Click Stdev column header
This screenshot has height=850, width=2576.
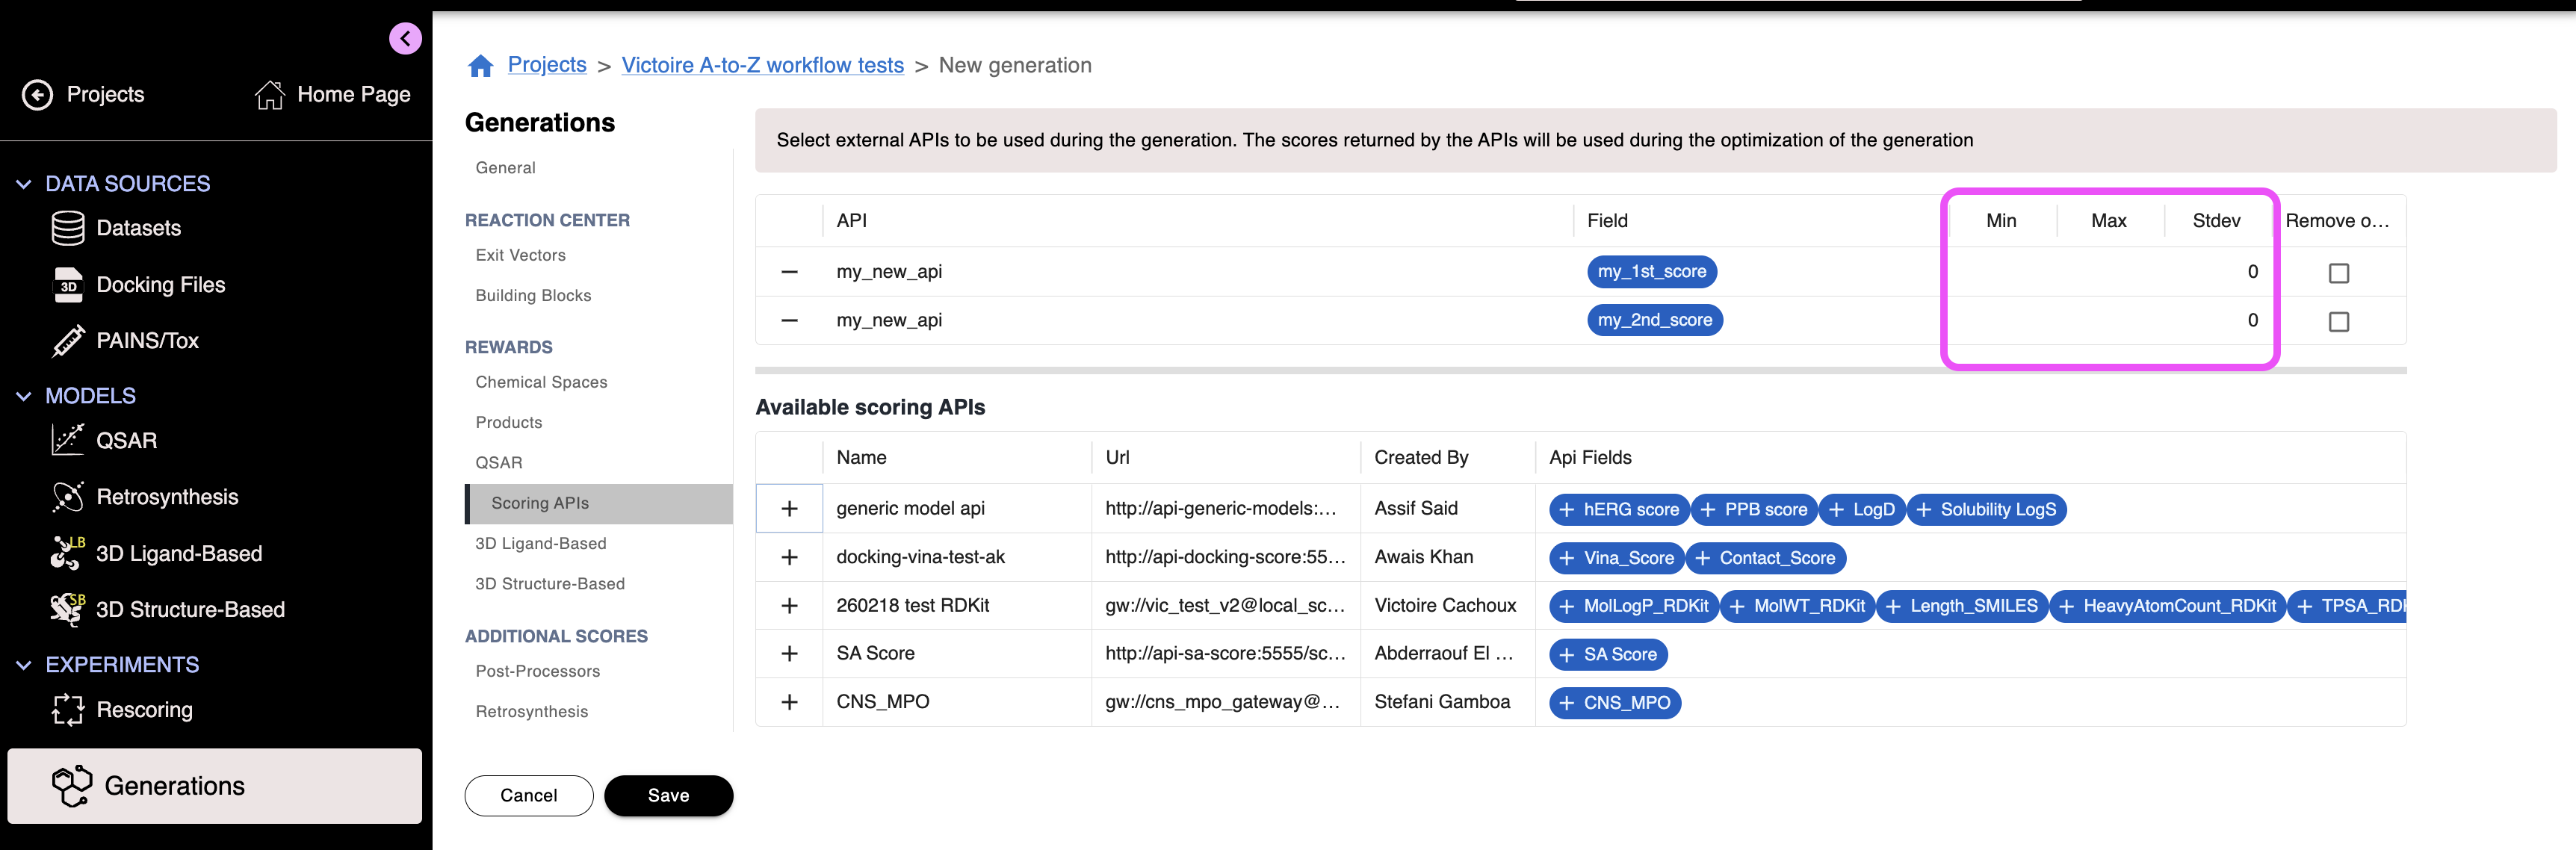pos(2217,221)
